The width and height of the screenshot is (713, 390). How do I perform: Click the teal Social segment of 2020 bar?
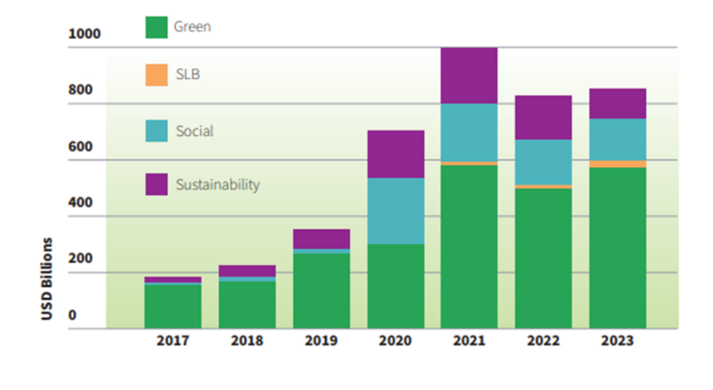[395, 210]
